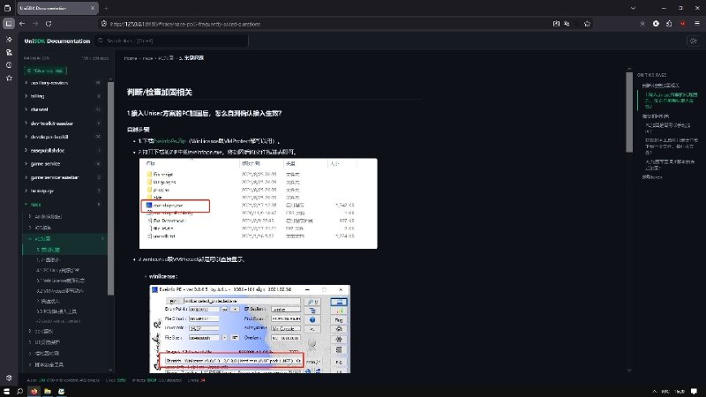Open the tab list icon in title bar
Image resolution: width=706 pixels, height=397 pixels.
pos(8,8)
